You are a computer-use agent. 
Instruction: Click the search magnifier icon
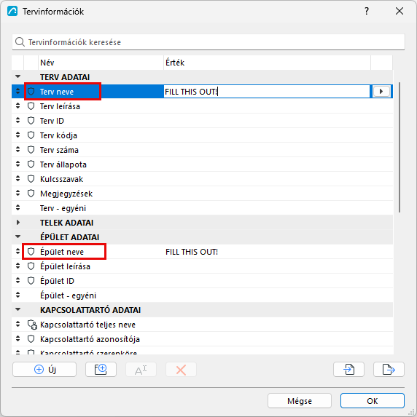pyautogui.click(x=20, y=42)
